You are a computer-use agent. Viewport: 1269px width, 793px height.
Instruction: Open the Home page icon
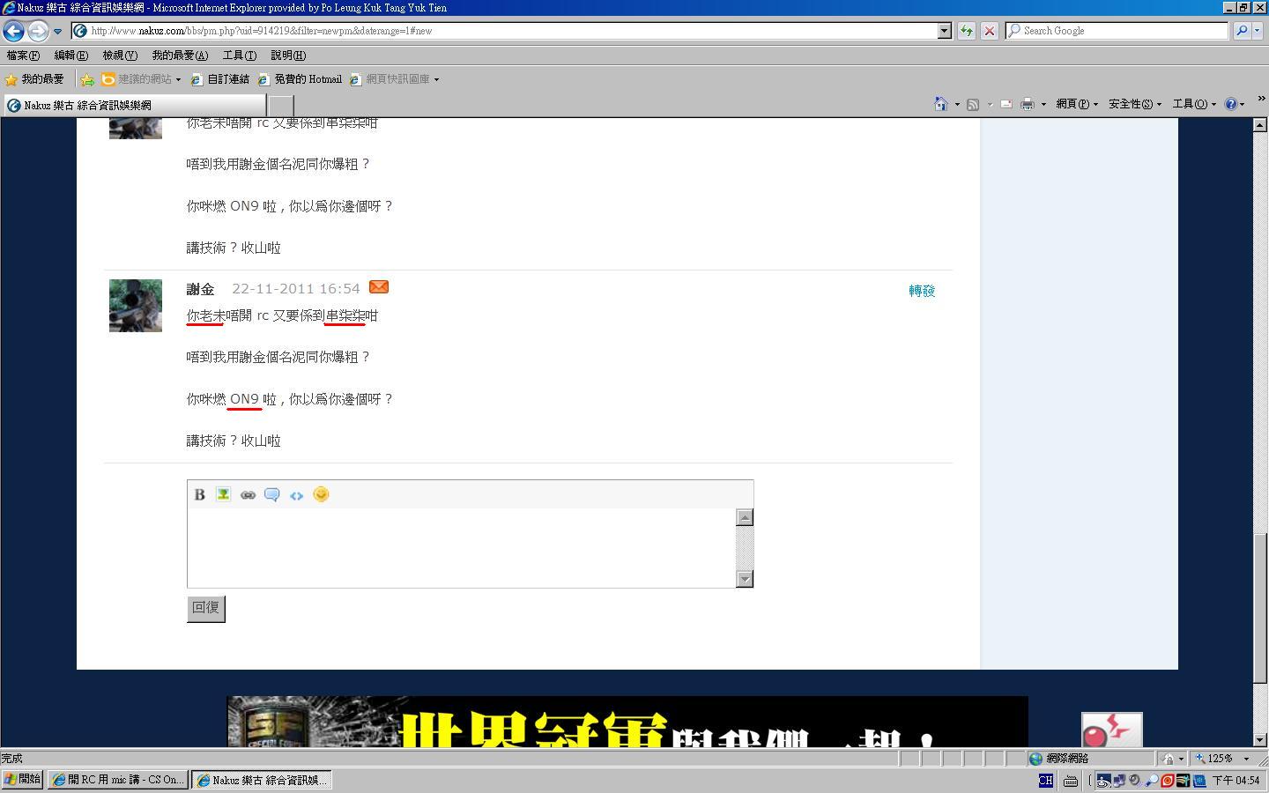941,104
